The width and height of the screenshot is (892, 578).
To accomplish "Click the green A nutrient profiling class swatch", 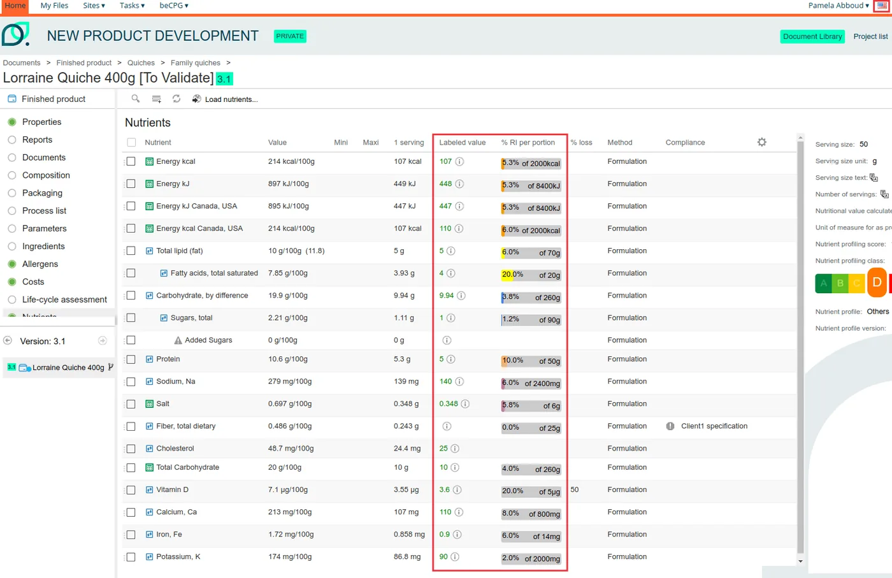I will (823, 284).
